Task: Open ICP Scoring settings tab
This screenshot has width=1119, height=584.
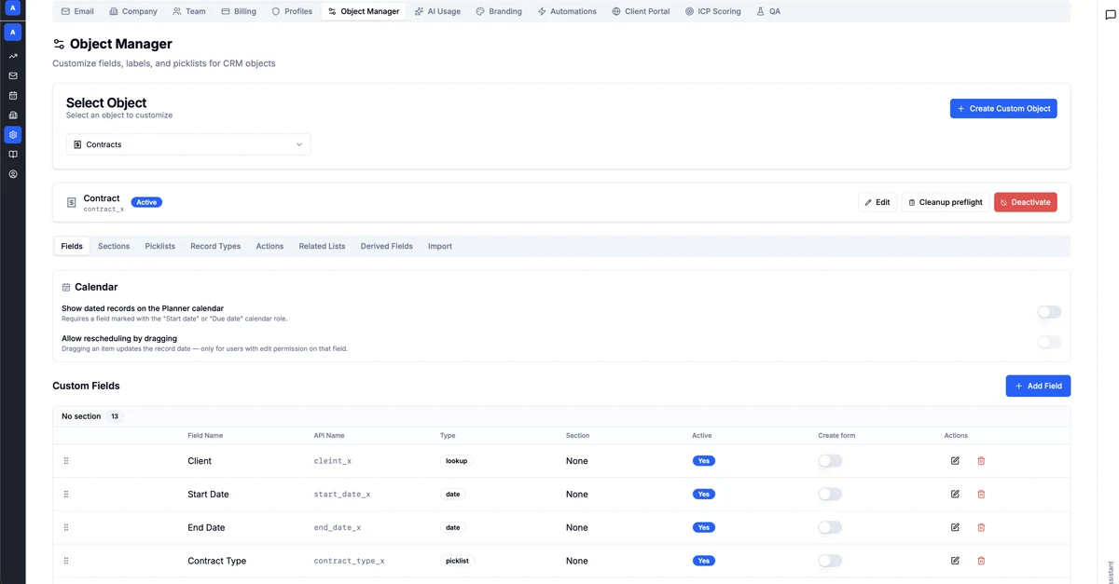Action: tap(712, 11)
